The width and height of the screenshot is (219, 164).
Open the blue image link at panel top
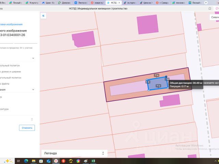click(11, 24)
